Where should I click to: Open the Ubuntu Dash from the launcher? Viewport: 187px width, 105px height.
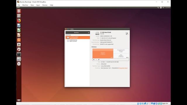click(19, 11)
